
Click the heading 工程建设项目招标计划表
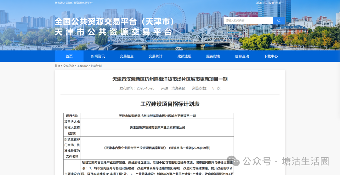(170, 104)
